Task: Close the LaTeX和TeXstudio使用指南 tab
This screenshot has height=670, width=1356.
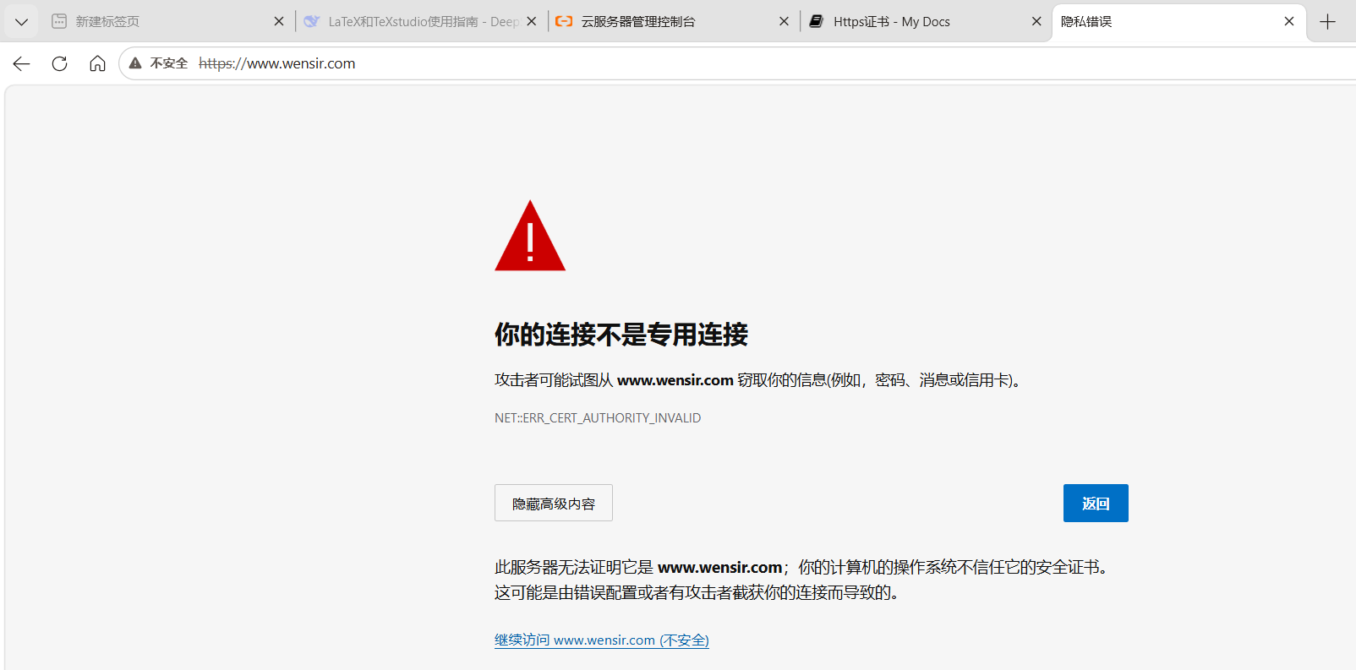Action: [532, 22]
